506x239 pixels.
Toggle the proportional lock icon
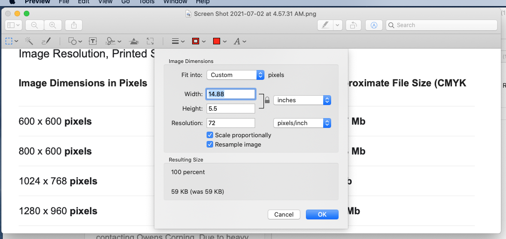(267, 100)
